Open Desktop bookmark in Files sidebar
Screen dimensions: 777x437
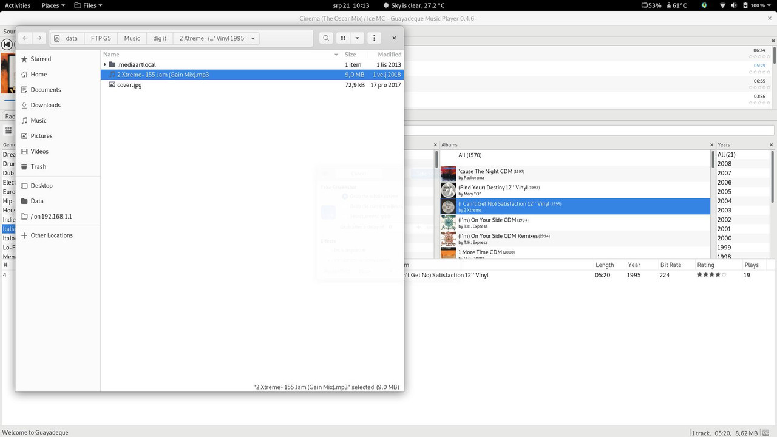tap(58, 186)
